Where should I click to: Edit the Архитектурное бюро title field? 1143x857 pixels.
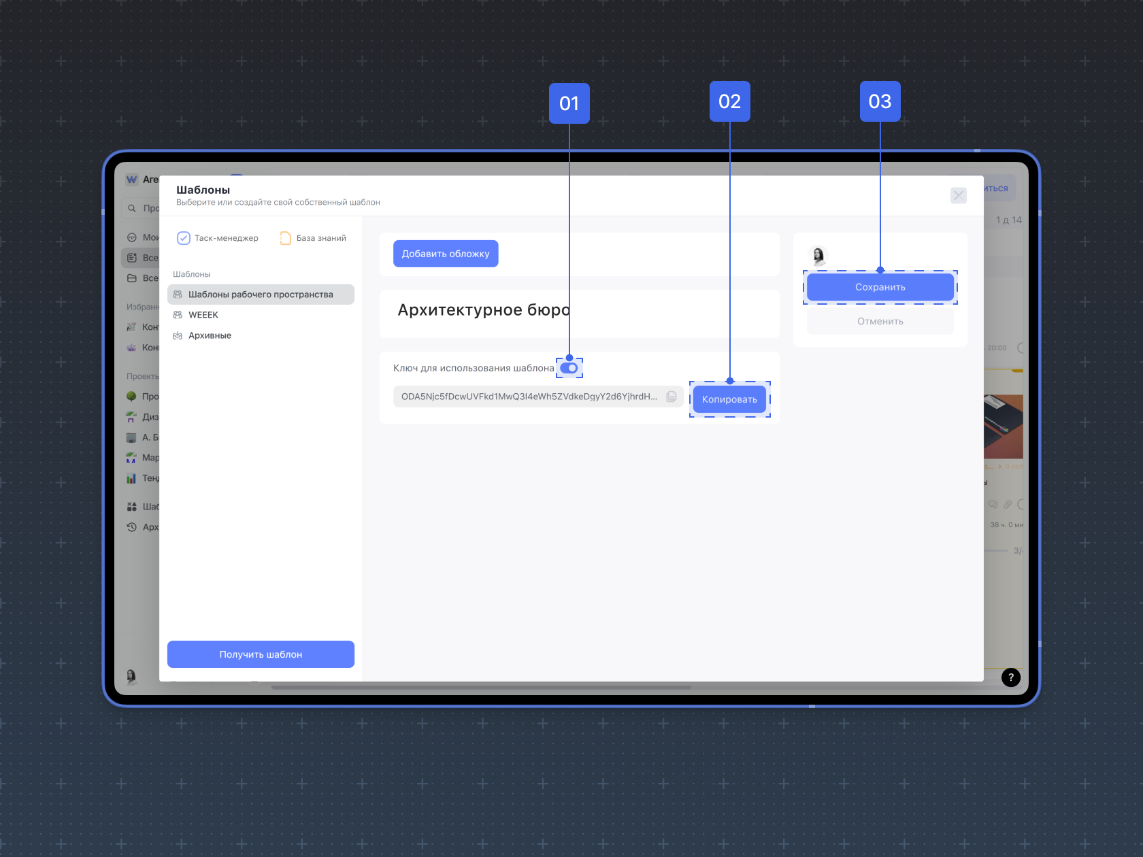tap(483, 310)
